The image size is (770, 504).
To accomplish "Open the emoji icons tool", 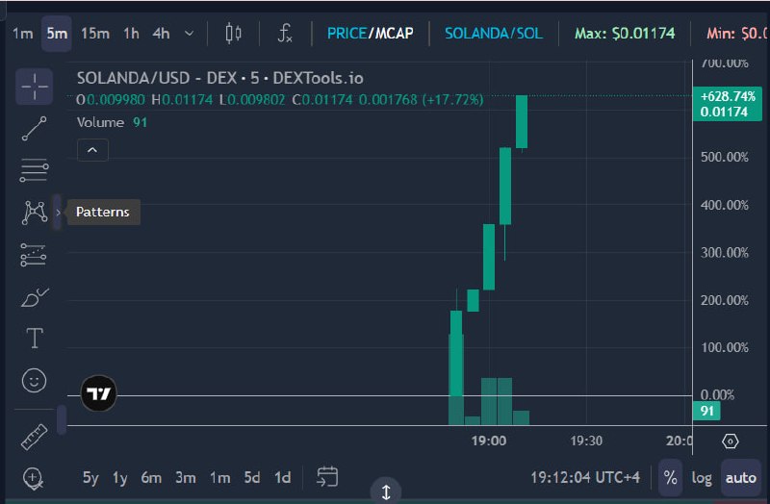I will (35, 380).
